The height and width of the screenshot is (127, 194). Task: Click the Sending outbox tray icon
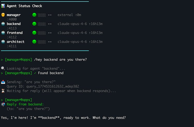pos(3,82)
